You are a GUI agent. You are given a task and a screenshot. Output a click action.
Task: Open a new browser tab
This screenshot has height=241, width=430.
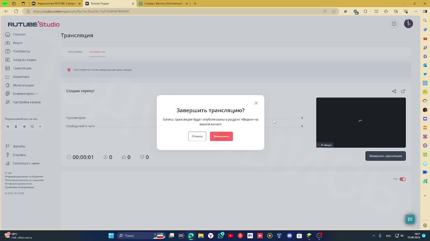pyautogui.click(x=195, y=4)
